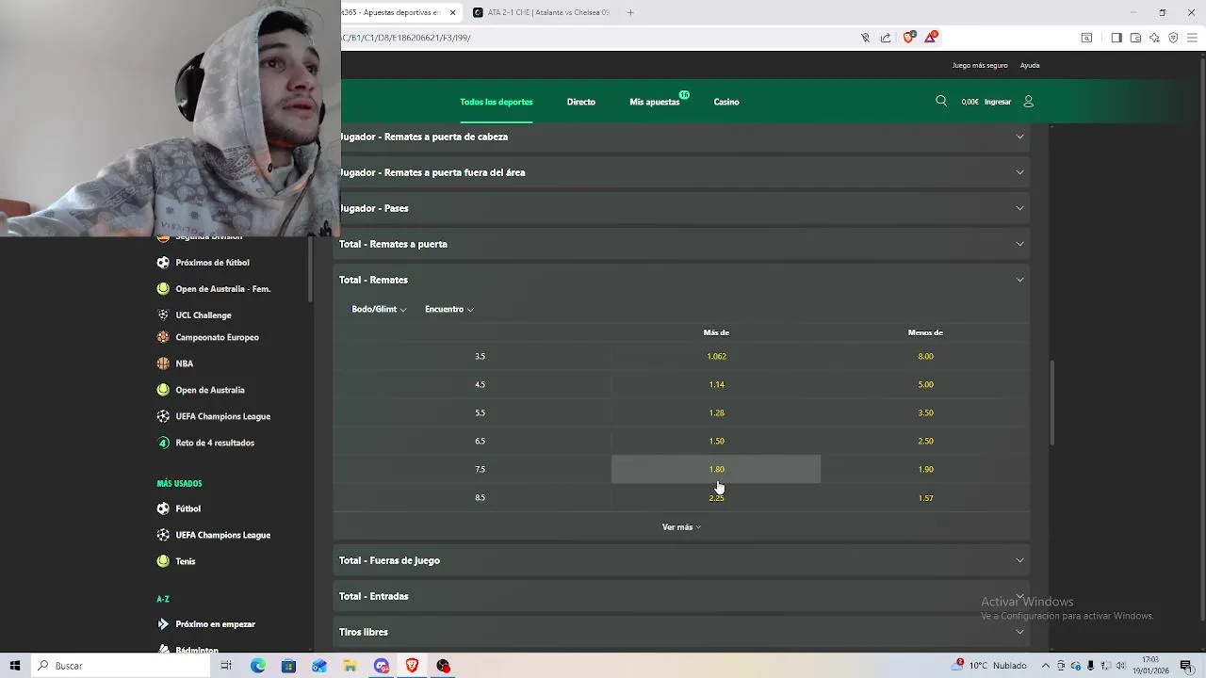Click Juego más seguro link
This screenshot has width=1206, height=678.
(980, 66)
